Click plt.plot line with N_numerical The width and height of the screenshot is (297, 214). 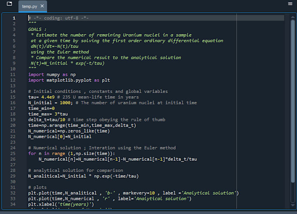pos(110,199)
